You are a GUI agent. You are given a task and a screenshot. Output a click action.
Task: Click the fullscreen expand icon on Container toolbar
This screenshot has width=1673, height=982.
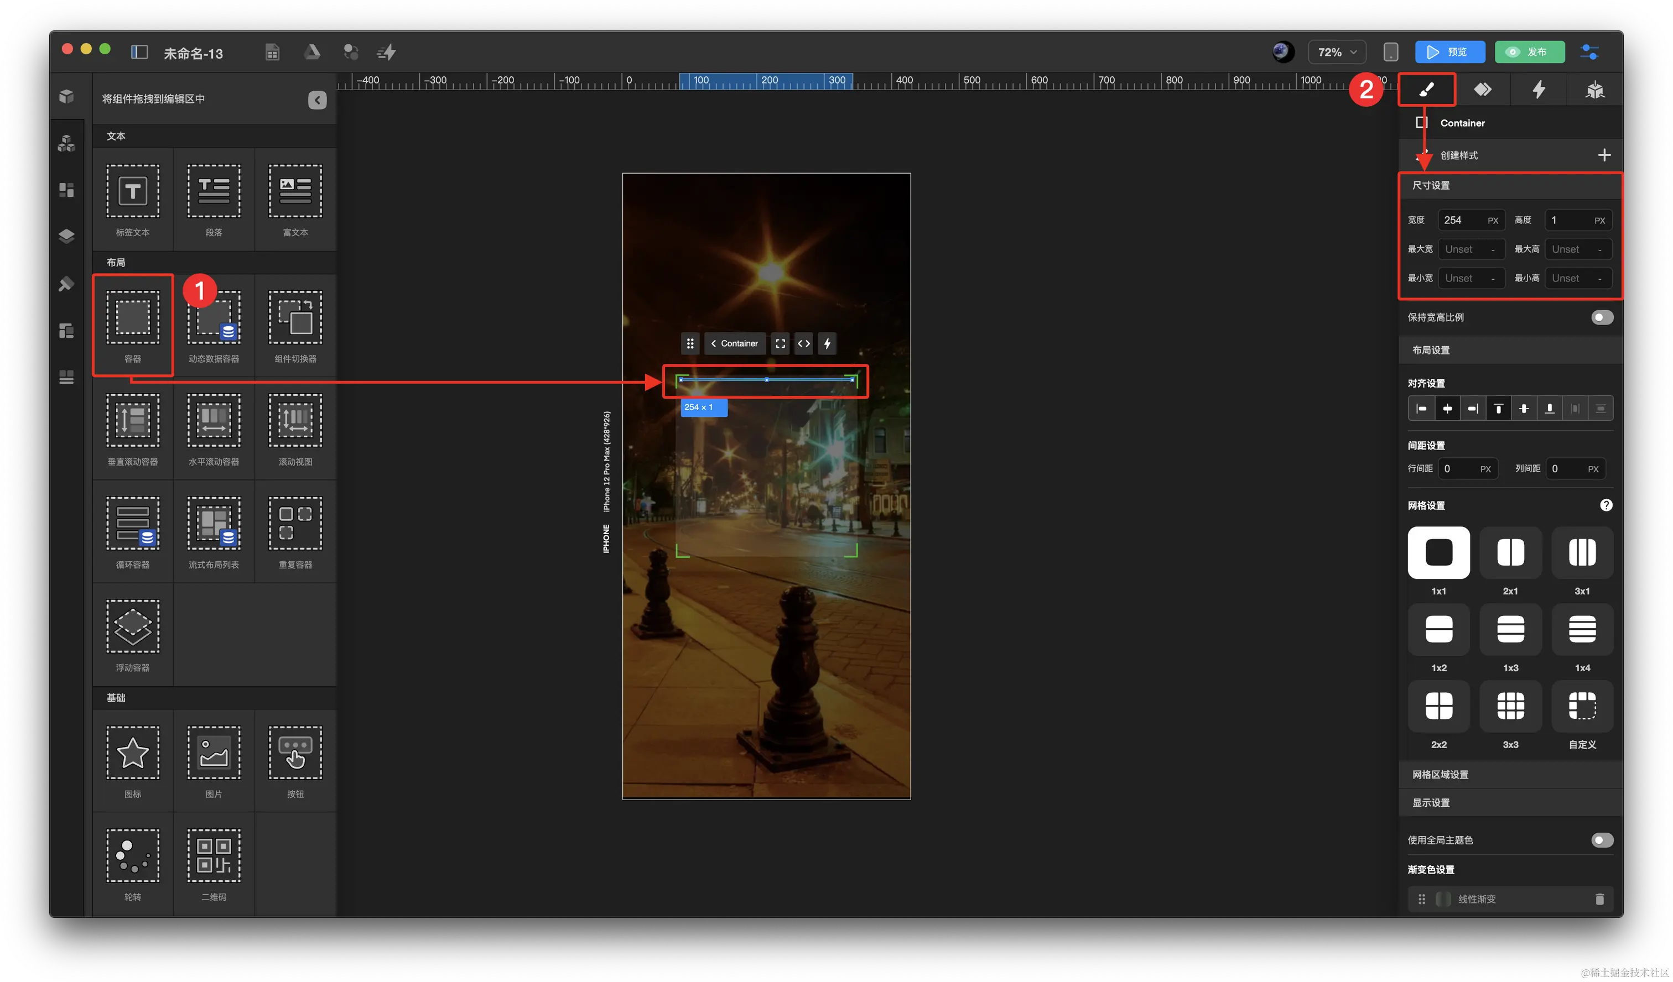[780, 344]
